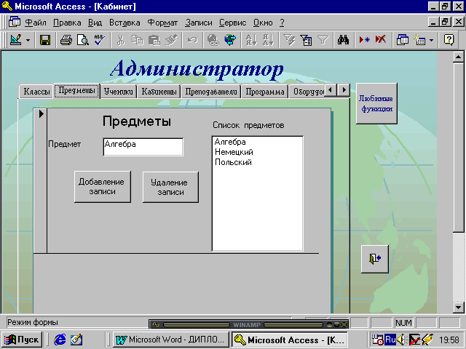Open the Записи menu
The height and width of the screenshot is (349, 466).
(199, 23)
